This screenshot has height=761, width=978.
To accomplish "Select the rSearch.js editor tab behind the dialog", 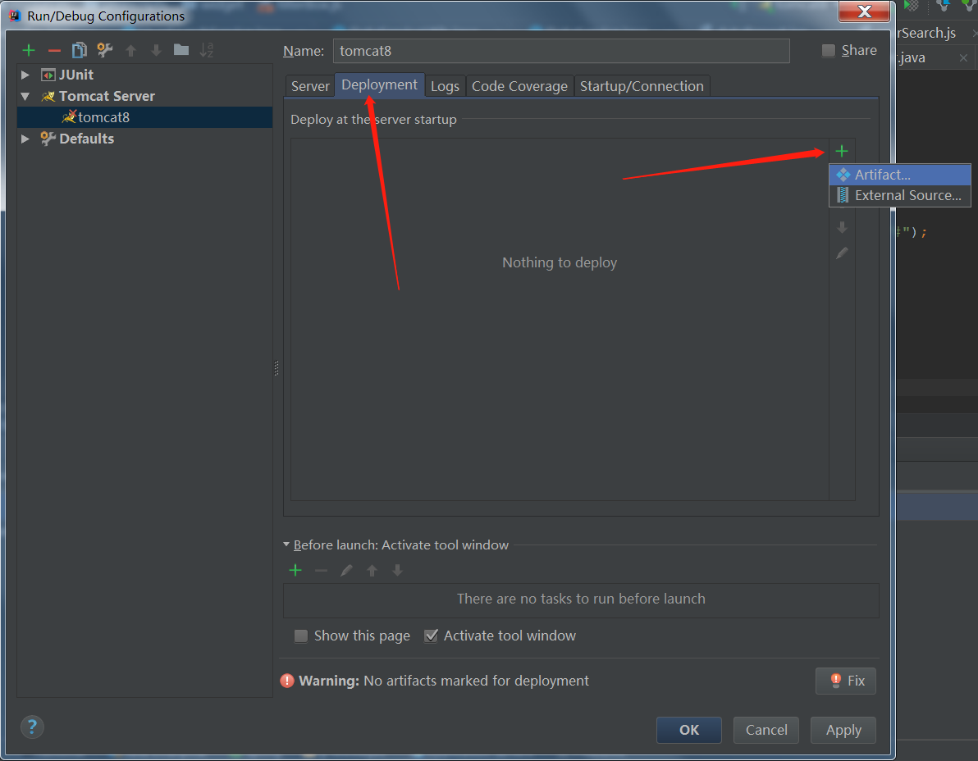I will click(926, 33).
